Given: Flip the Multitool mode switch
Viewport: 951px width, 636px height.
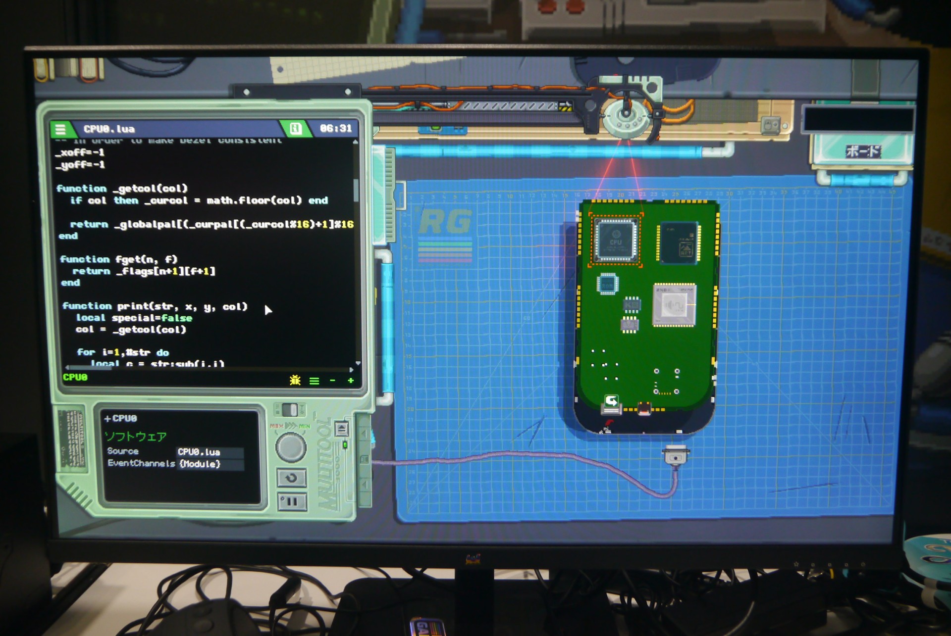Looking at the screenshot, I should click(290, 409).
